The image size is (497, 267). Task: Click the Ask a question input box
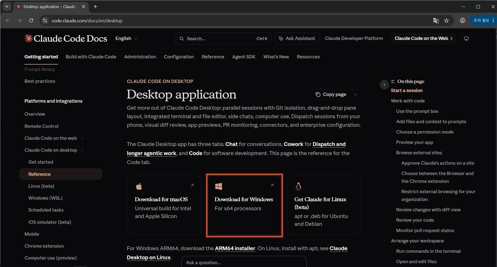coord(244,262)
